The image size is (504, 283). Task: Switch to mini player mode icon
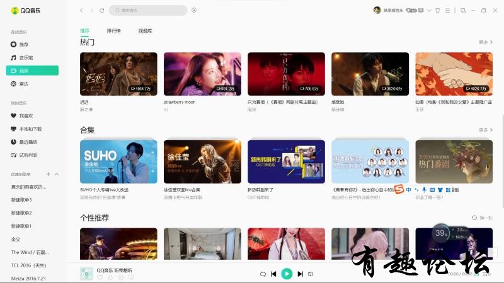[463, 10]
